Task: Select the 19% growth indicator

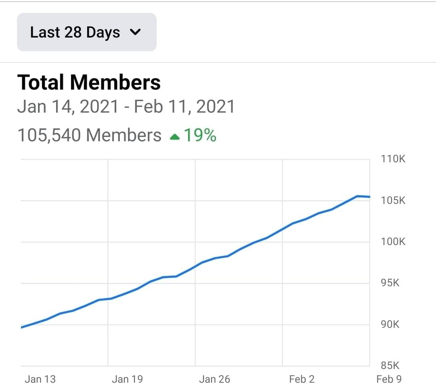Action: click(200, 136)
